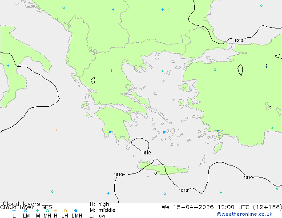Image resolution: width=282 pixels, height=218 pixels.
Task: Click the green plus 'M' legend symbol
Action: coord(37,210)
